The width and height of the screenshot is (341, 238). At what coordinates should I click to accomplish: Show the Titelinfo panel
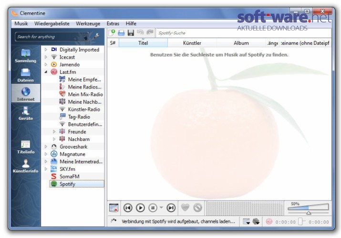(25, 147)
